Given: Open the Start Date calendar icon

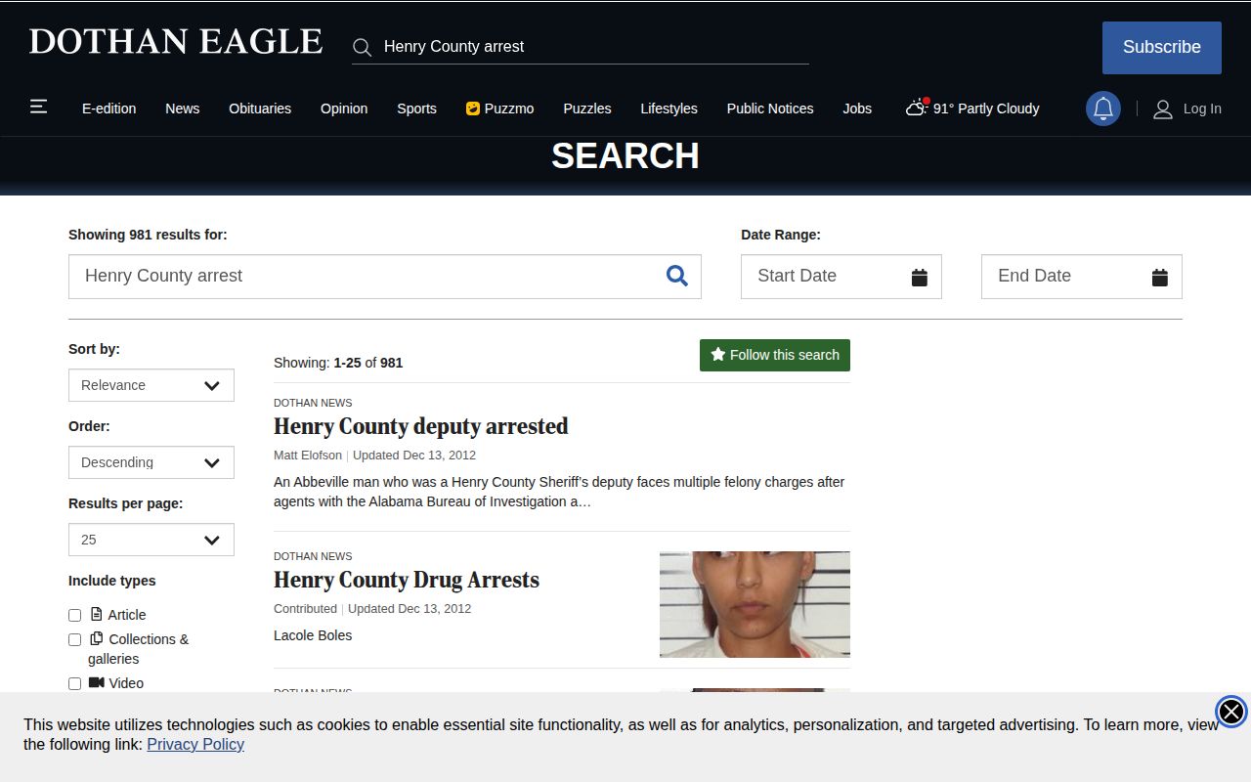Looking at the screenshot, I should pos(919,278).
